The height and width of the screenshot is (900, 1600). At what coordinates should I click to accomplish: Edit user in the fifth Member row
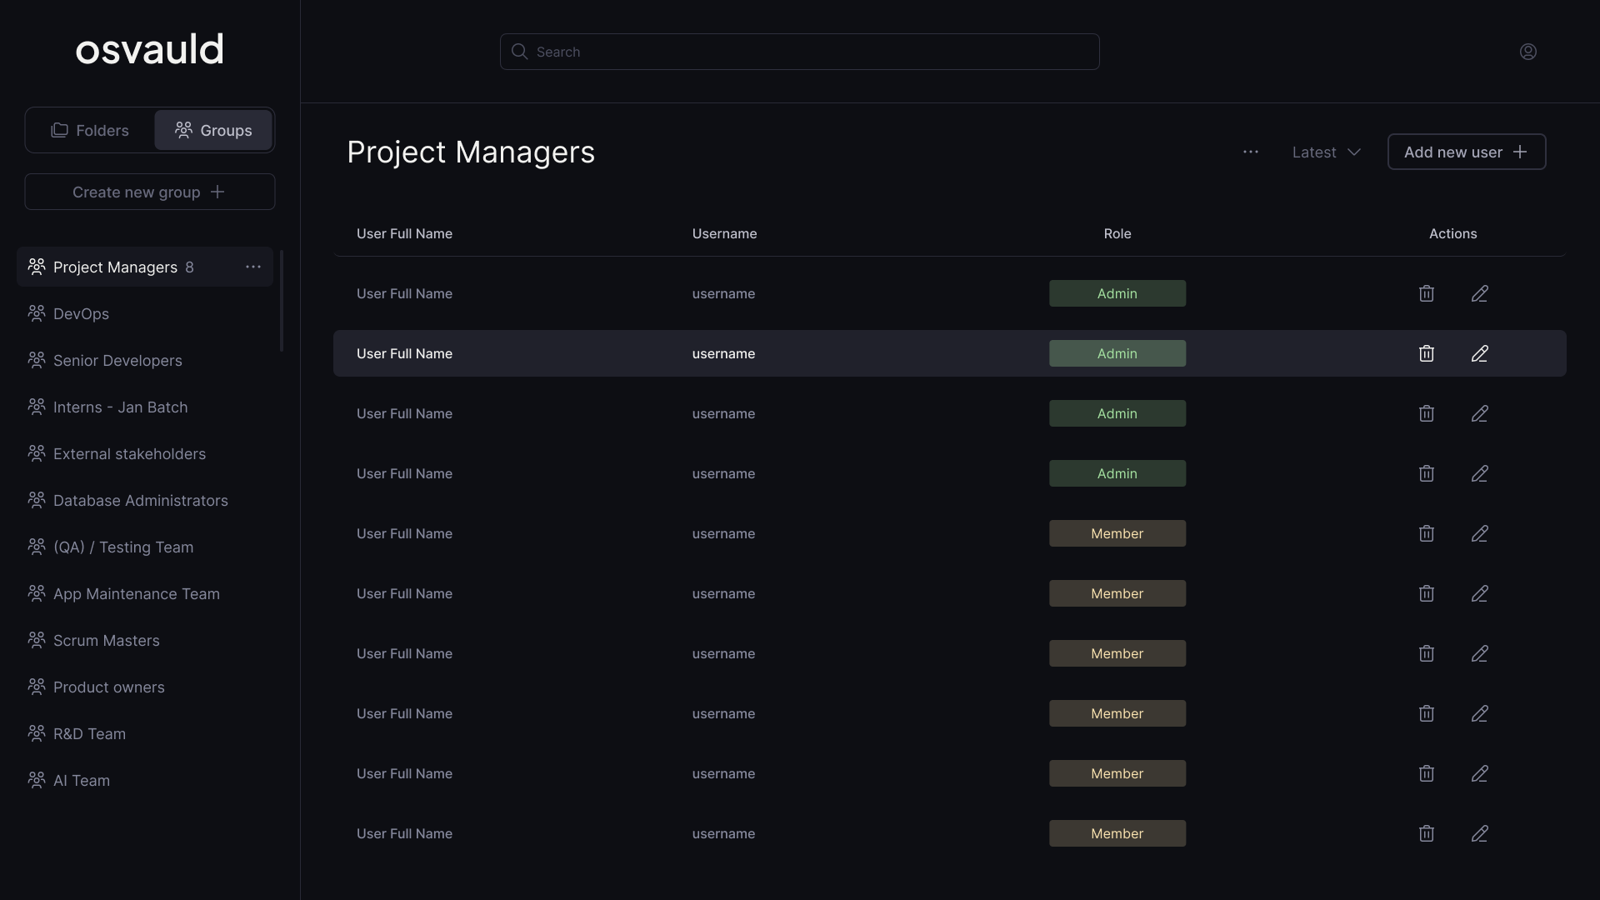pos(1479,773)
